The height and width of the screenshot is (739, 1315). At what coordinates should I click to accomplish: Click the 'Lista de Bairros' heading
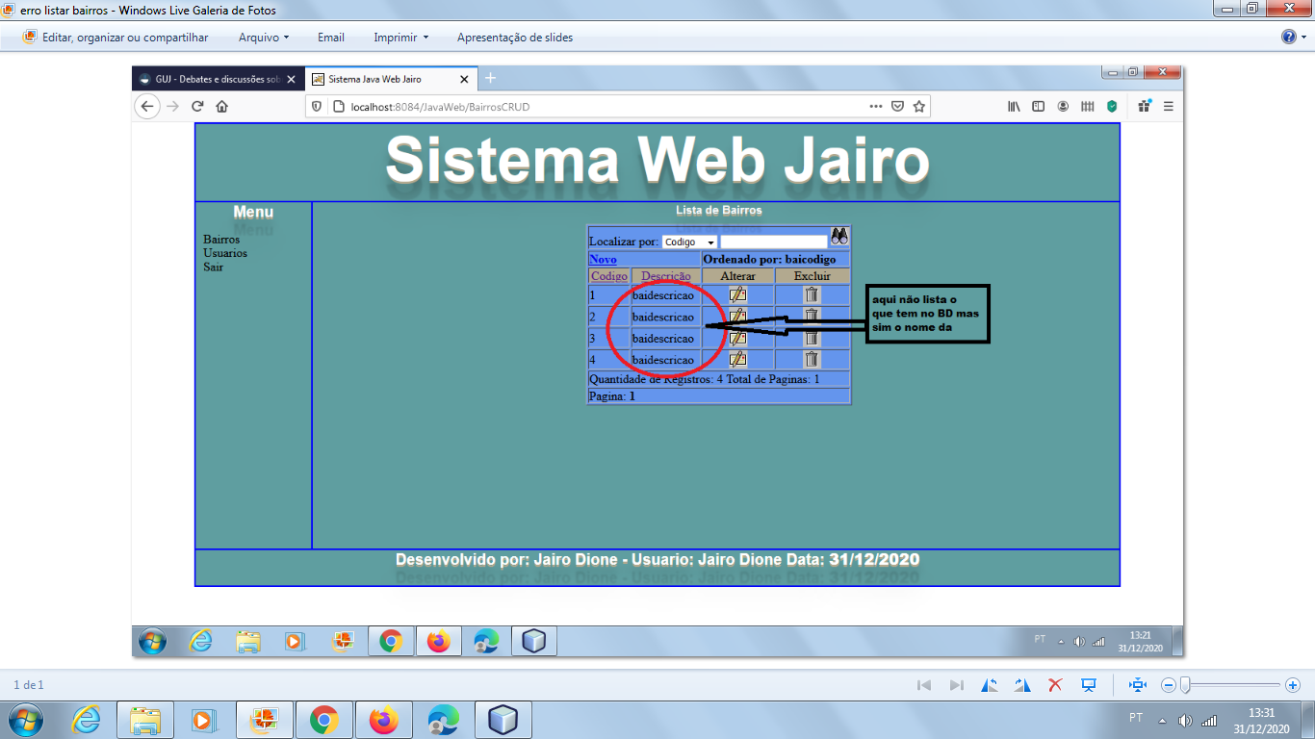(x=718, y=210)
